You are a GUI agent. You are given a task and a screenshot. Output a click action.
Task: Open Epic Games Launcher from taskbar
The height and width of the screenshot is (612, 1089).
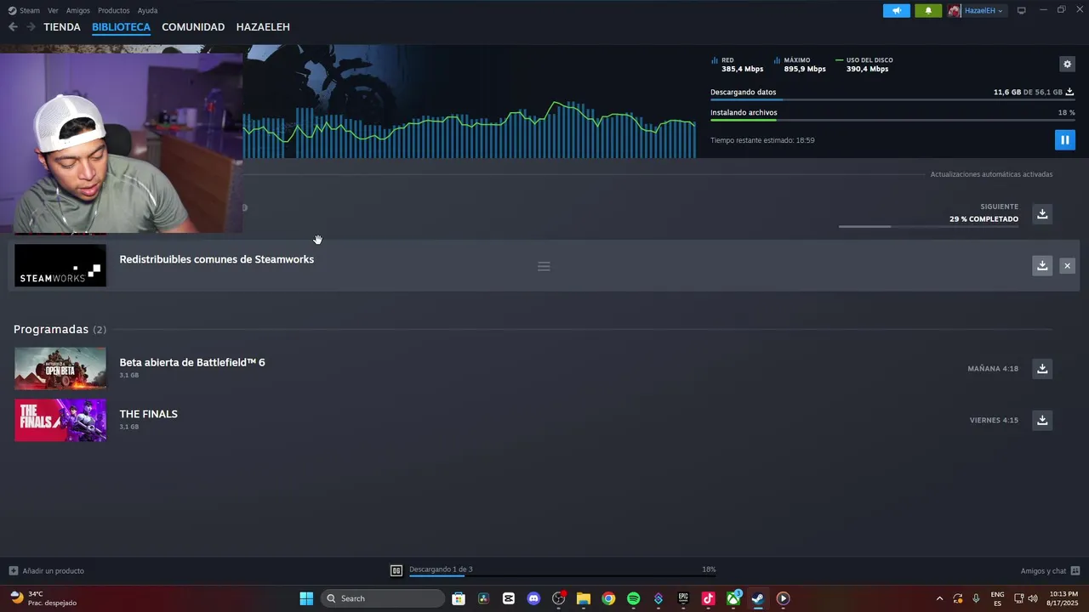coord(683,598)
